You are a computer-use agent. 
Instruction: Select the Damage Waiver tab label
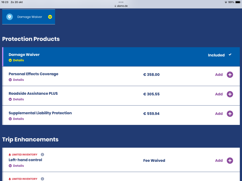[30, 17]
